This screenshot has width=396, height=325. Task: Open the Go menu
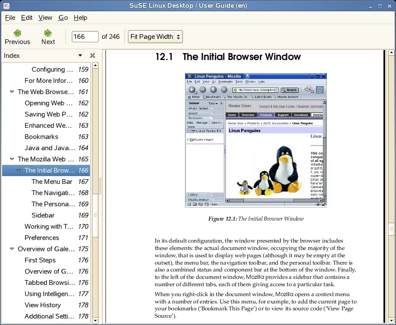pyautogui.click(x=63, y=18)
